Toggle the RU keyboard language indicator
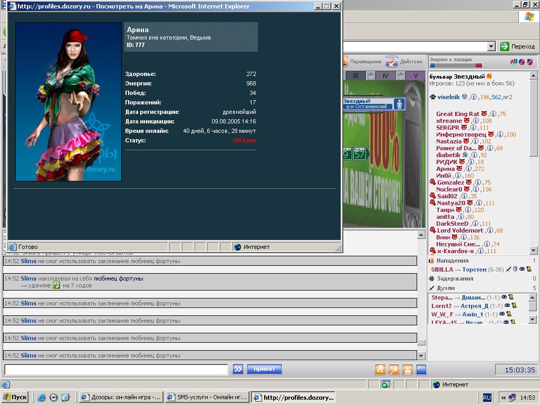540x405 pixels. pos(487,397)
